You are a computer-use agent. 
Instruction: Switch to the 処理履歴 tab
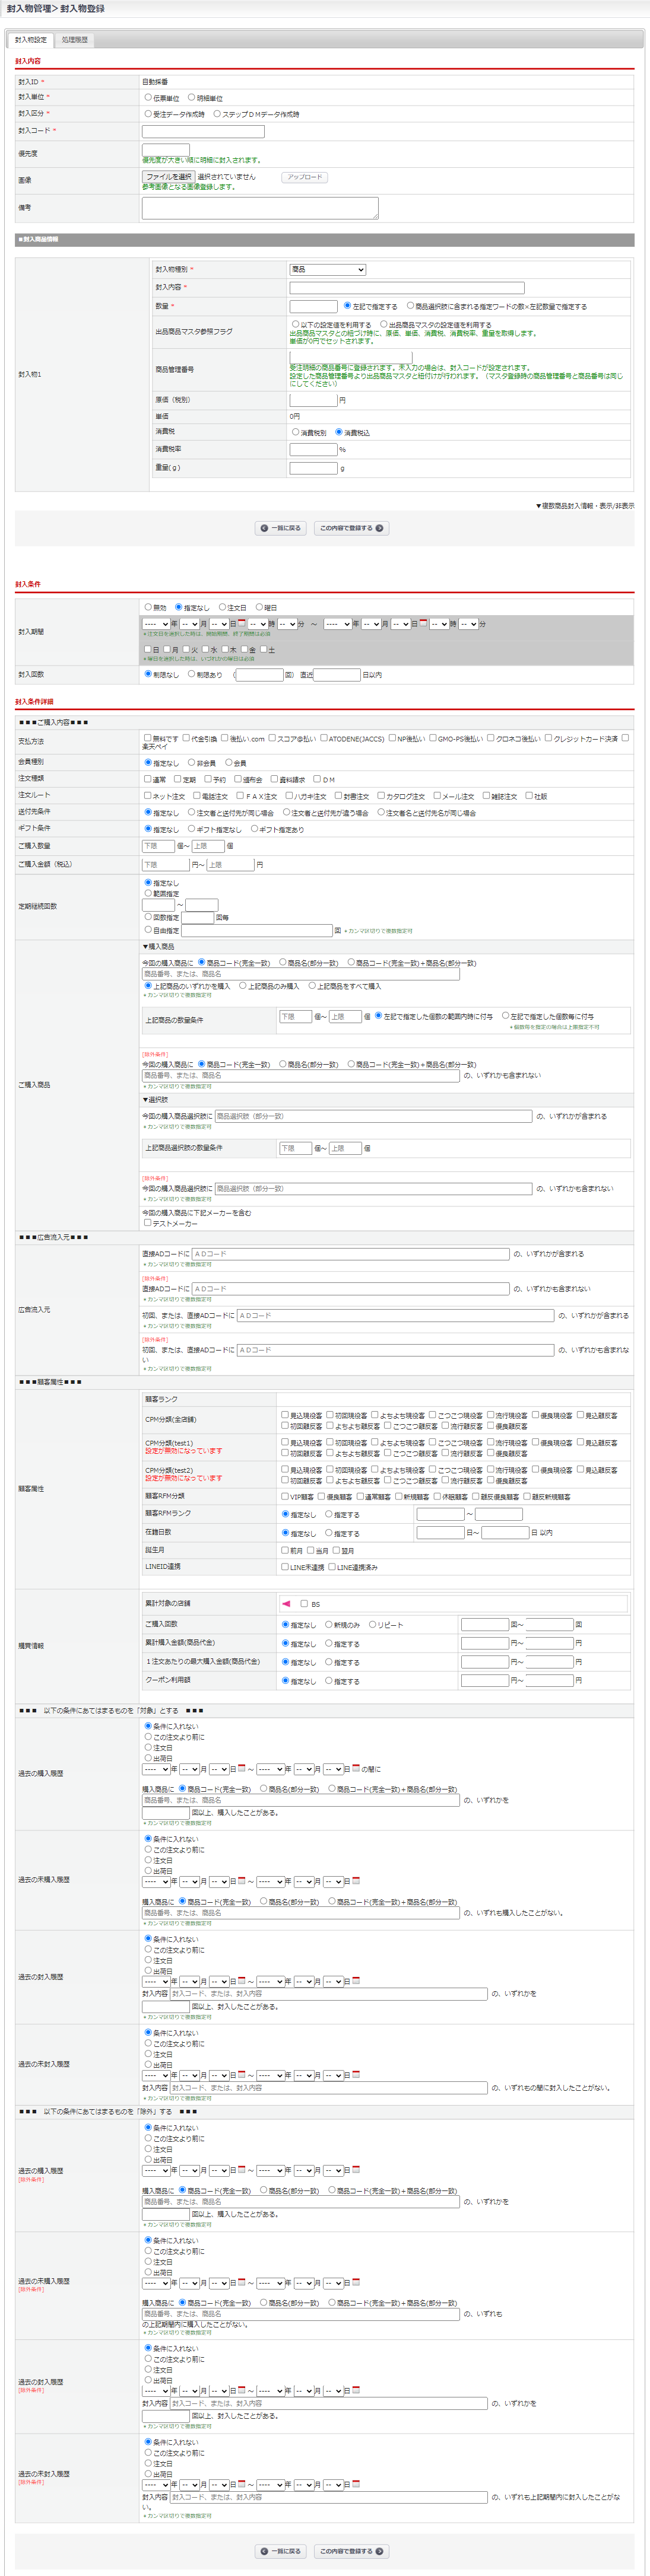click(x=74, y=40)
